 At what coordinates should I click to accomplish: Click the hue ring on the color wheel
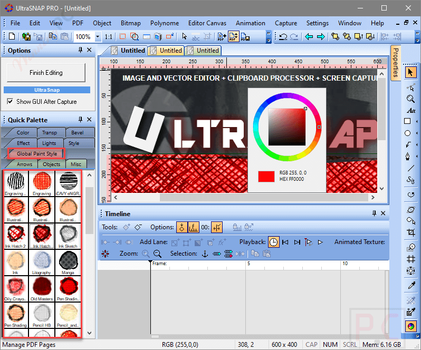click(x=287, y=95)
